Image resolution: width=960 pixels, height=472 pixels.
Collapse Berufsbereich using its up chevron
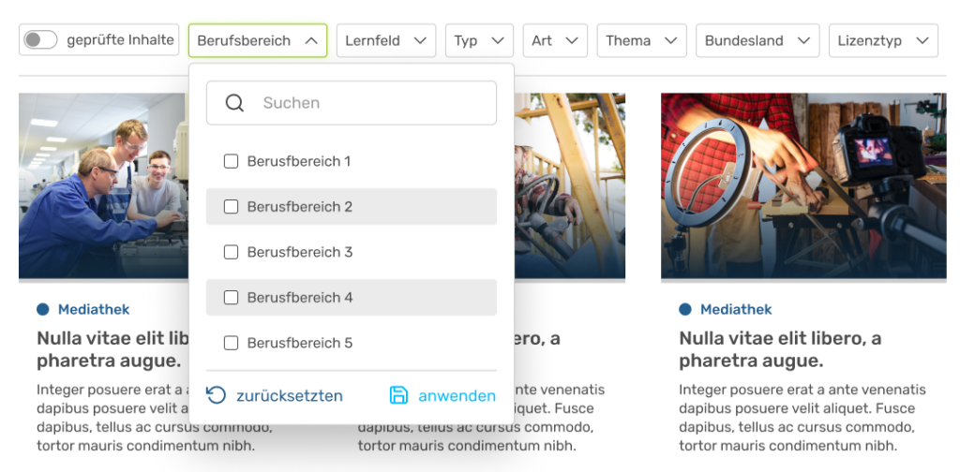point(311,40)
